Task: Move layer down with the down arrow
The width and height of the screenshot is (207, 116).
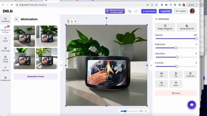Action: point(72,22)
